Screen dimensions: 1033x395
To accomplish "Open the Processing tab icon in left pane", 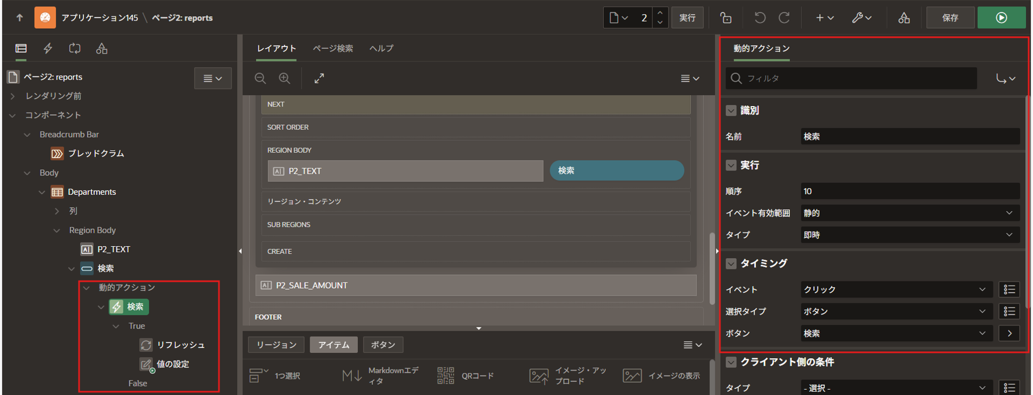I will tap(75, 49).
